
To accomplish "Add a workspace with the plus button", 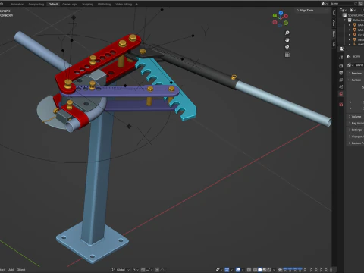I will (x=136, y=4).
